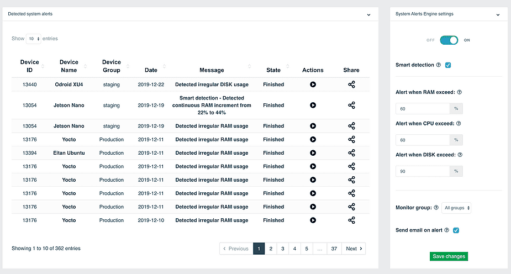Click the Save changes button
This screenshot has height=274, width=511.
point(449,256)
